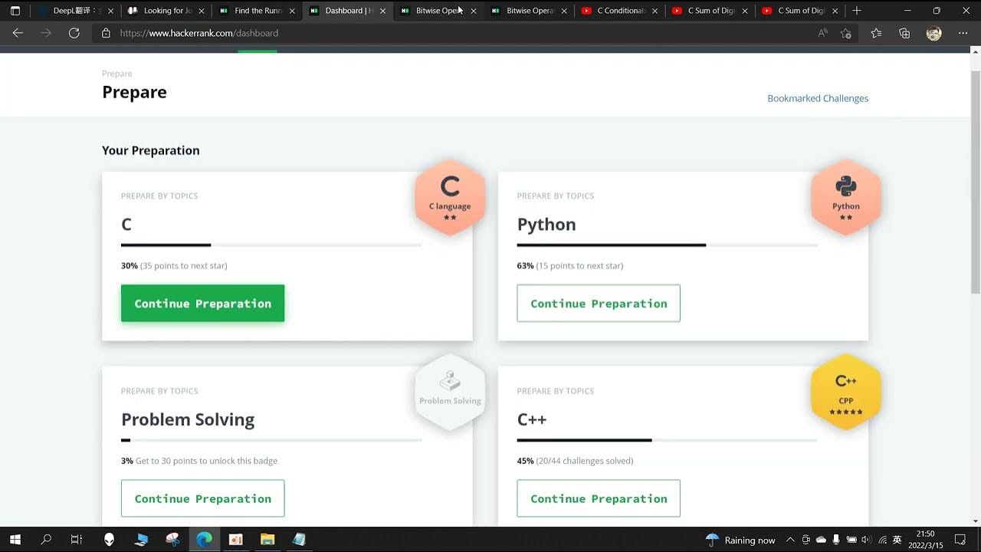The height and width of the screenshot is (552, 981).
Task: Open Windows taskbar search
Action: 46,540
